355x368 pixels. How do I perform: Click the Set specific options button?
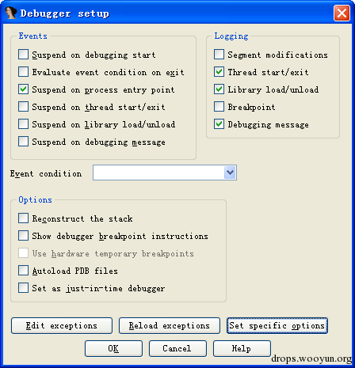[277, 326]
